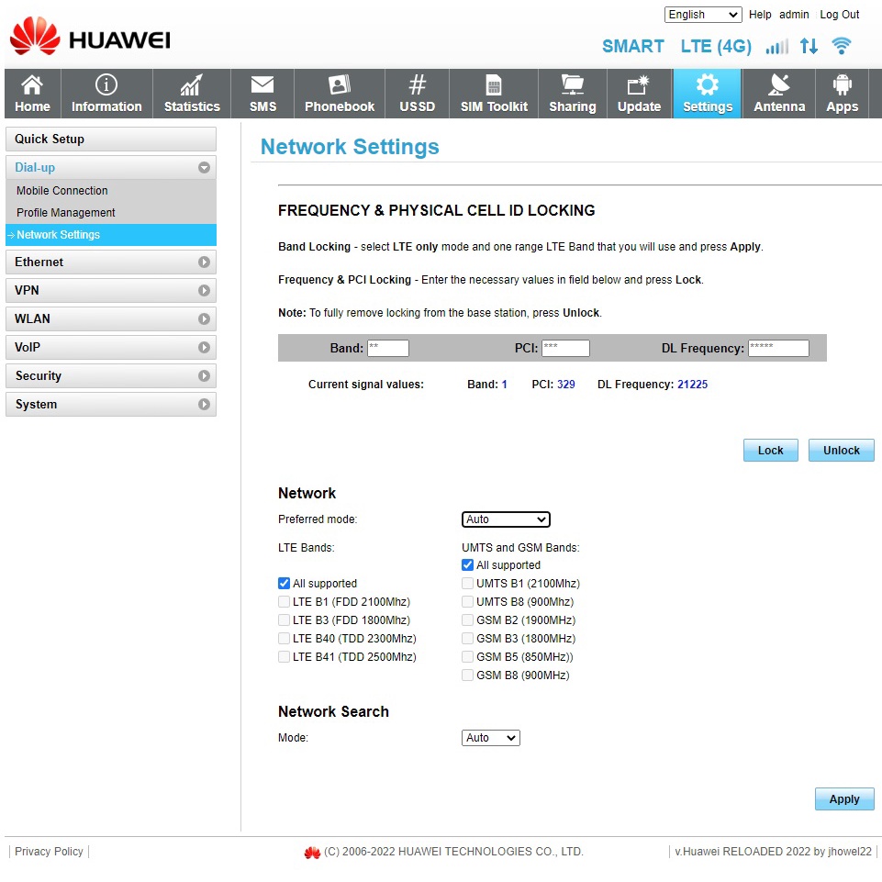Image resolution: width=882 pixels, height=882 pixels.
Task: Click the DL Frequency input field
Action: pyautogui.click(x=778, y=349)
